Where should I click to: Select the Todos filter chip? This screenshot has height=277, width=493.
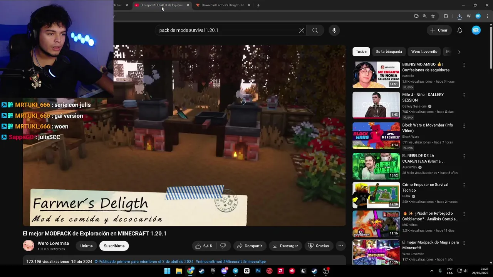[361, 52]
